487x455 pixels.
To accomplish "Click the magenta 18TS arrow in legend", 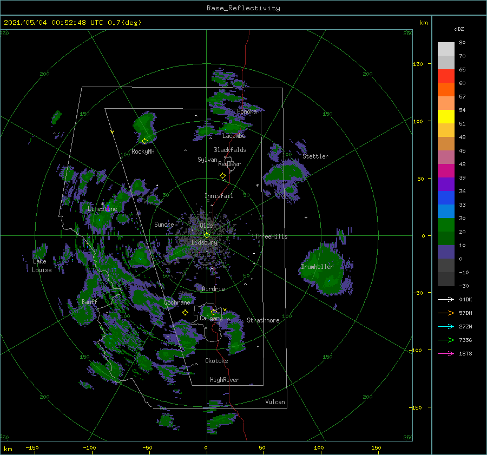I will tap(446, 353).
